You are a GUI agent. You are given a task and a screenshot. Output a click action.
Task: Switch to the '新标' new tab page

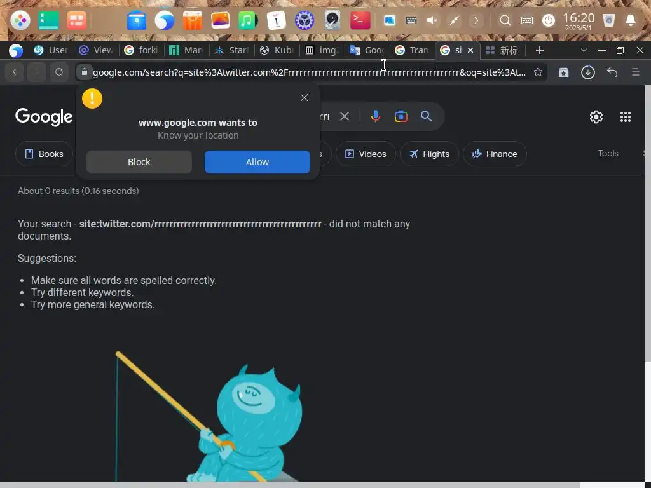(502, 50)
